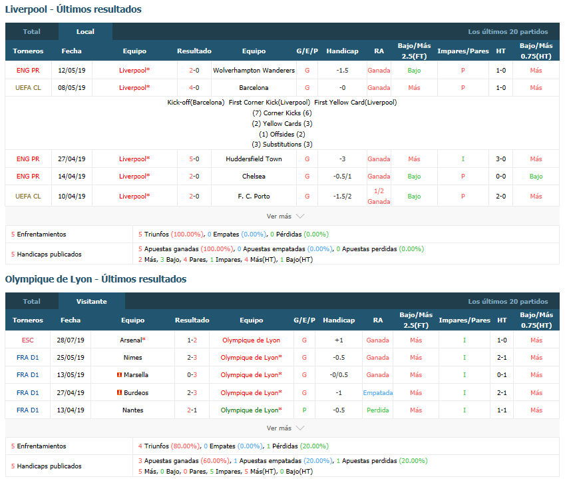Click Handicap column header in Lyon table
Image resolution: width=565 pixels, height=479 pixels.
click(x=339, y=320)
